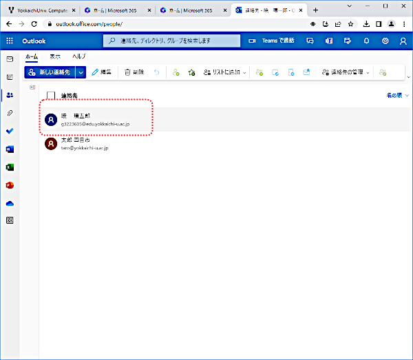Toggle the navigation pane collapse icon
This screenshot has width=413, height=360.
pos(32,87)
